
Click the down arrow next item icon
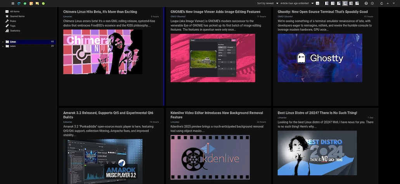point(394,3)
